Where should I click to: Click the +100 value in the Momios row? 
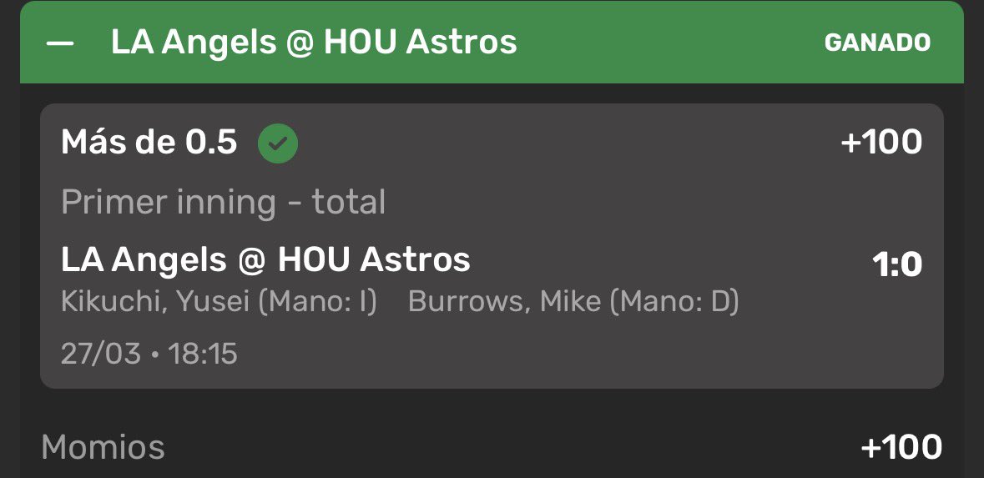pyautogui.click(x=901, y=447)
